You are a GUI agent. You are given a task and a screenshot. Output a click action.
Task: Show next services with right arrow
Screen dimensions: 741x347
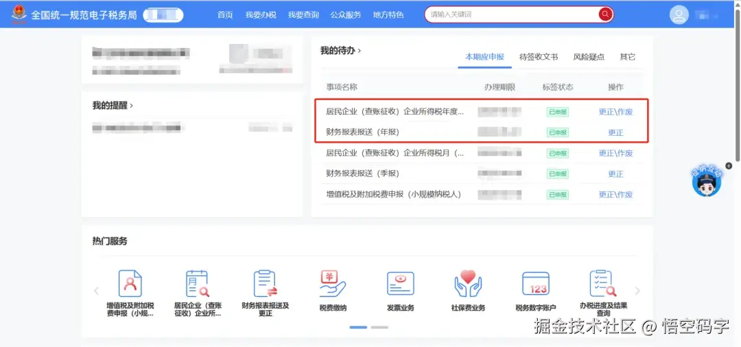(x=637, y=291)
